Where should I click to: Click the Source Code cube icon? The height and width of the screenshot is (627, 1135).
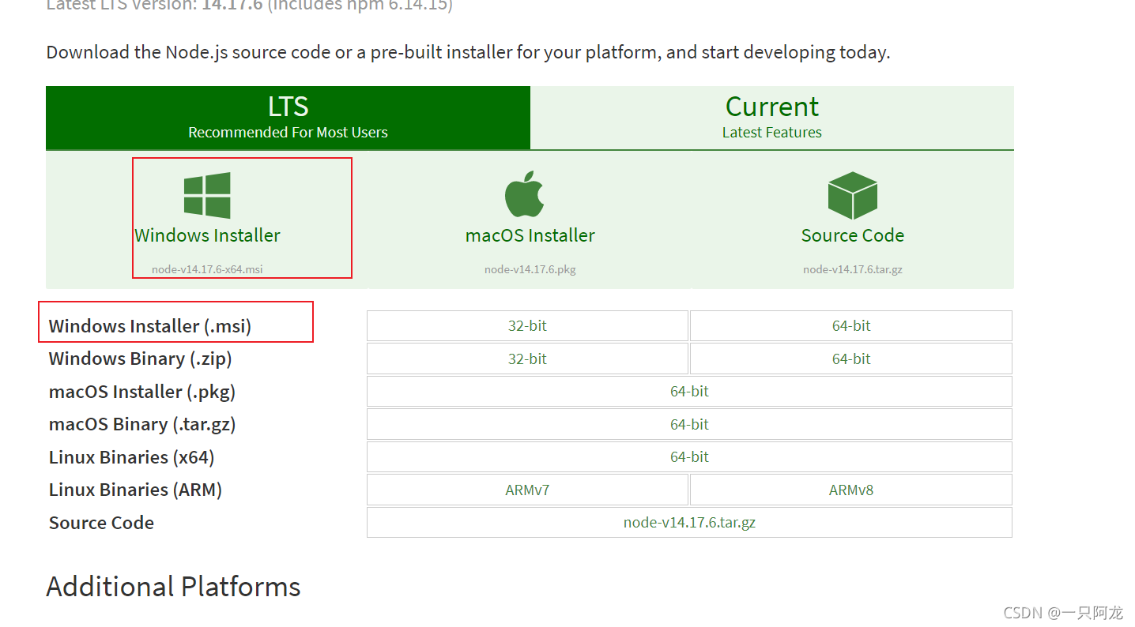point(853,196)
